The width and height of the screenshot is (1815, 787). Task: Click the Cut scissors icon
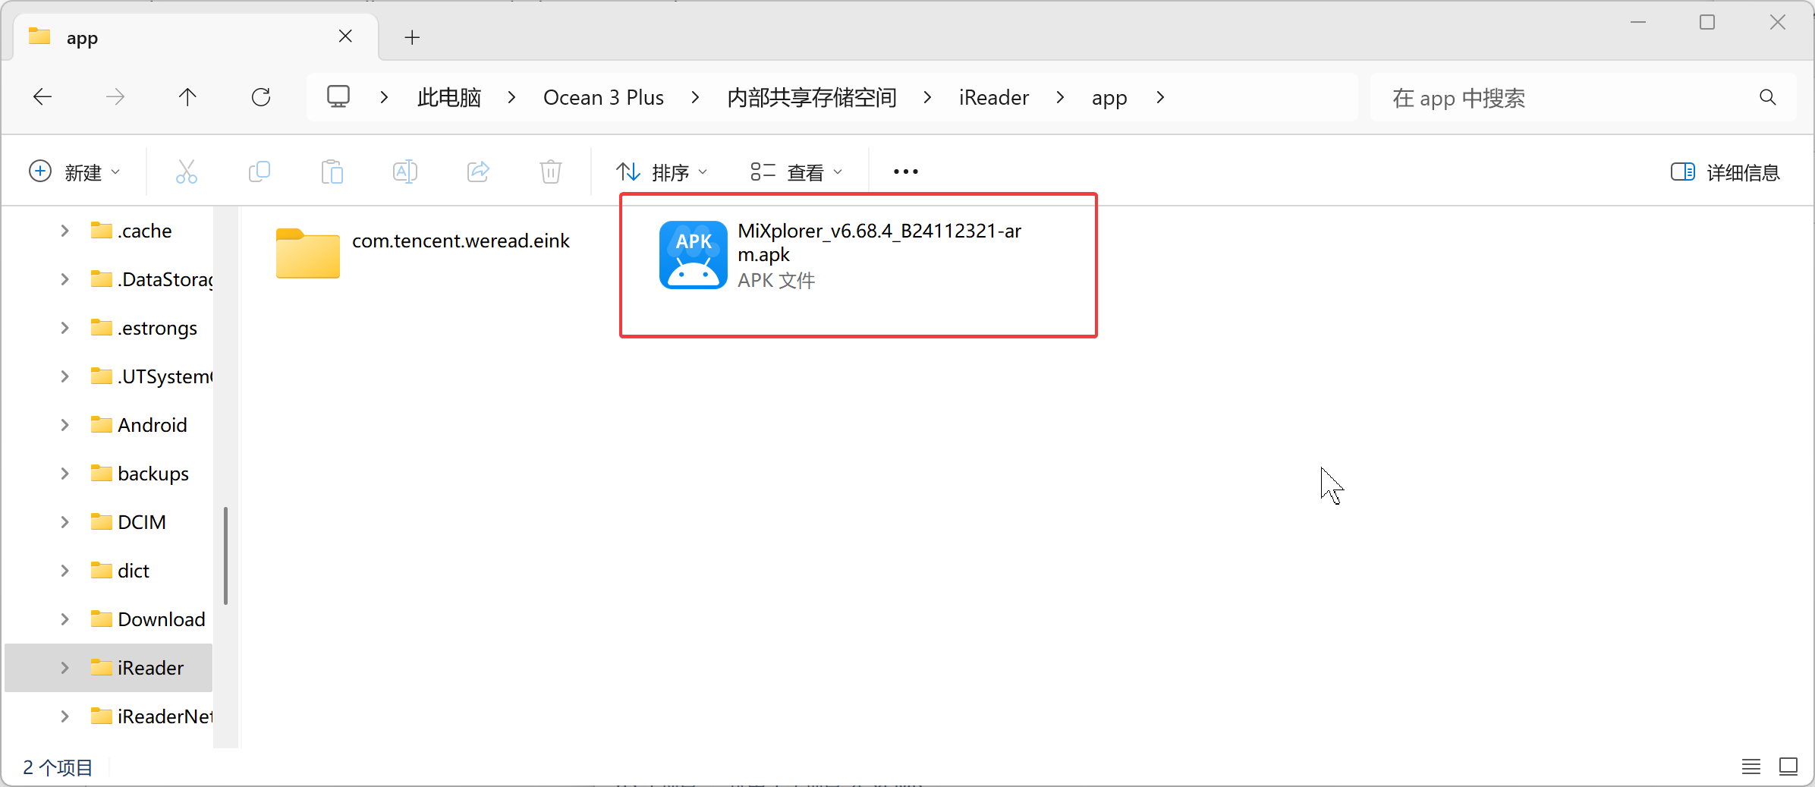(186, 172)
